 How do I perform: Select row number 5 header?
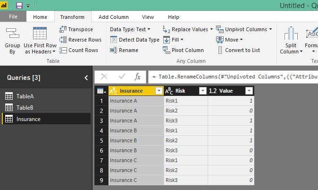point(101,140)
